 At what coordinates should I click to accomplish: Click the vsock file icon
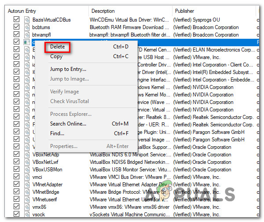(x=27, y=214)
